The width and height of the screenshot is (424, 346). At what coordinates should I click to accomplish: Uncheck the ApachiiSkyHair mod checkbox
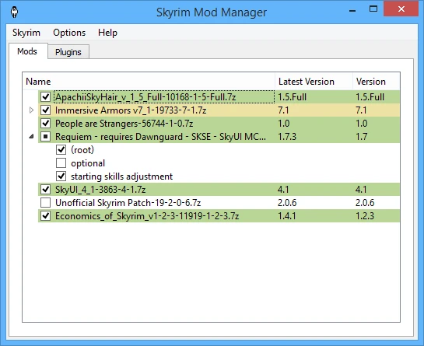45,96
